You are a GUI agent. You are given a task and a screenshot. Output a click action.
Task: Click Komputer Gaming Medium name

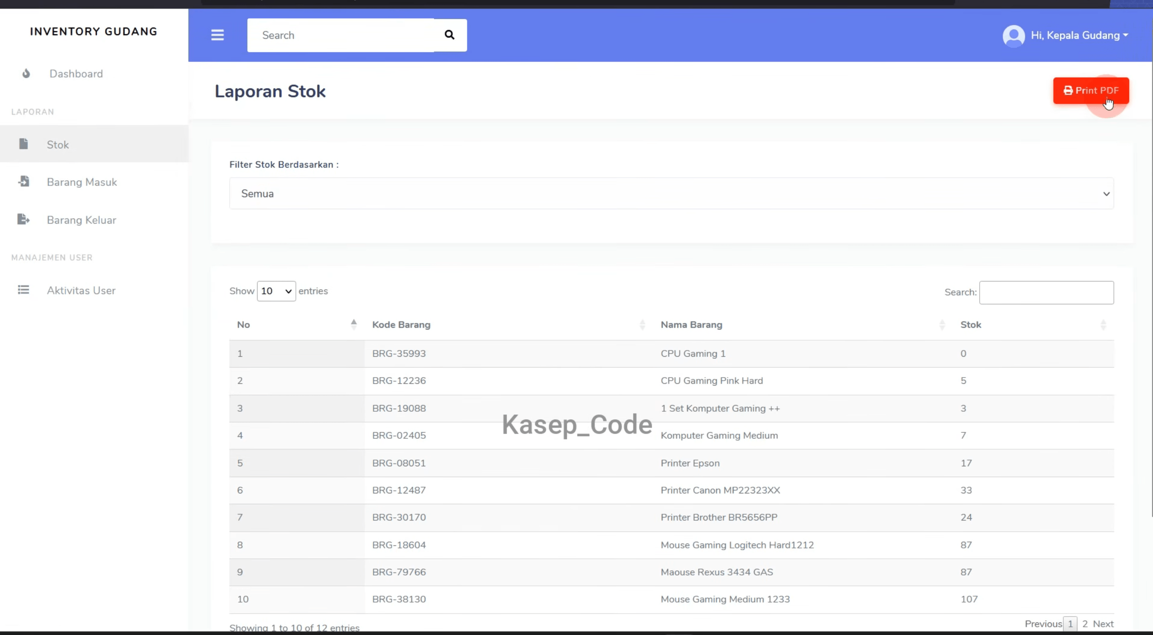click(719, 435)
